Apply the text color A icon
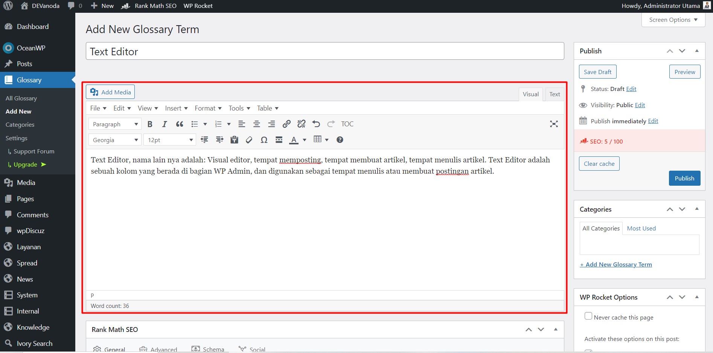Screen dimensions: 713x353 (294, 140)
